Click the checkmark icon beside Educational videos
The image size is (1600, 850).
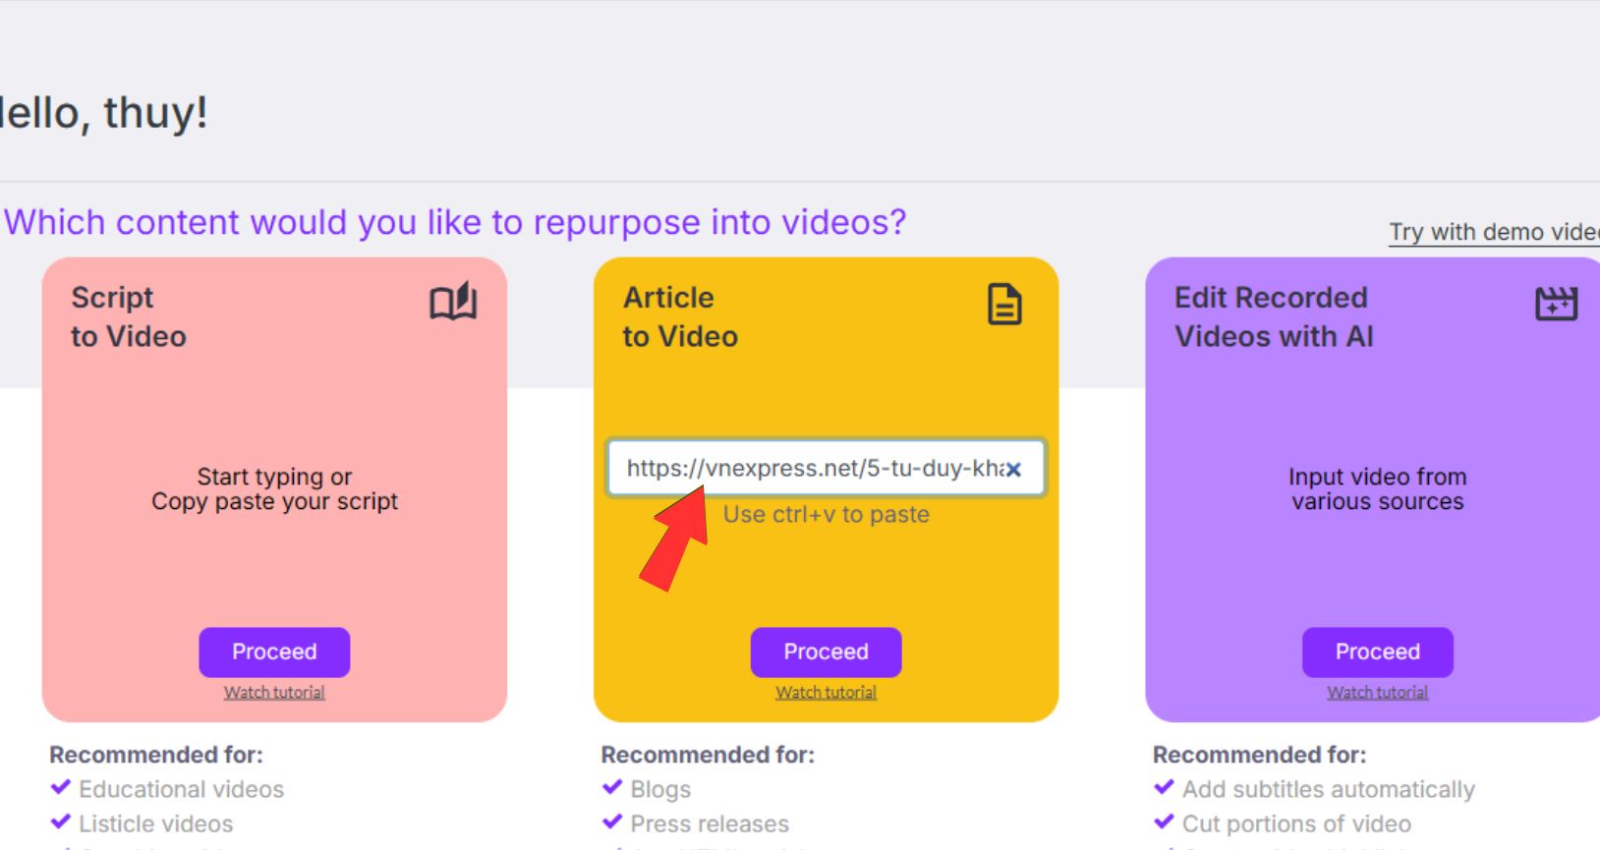click(x=61, y=787)
